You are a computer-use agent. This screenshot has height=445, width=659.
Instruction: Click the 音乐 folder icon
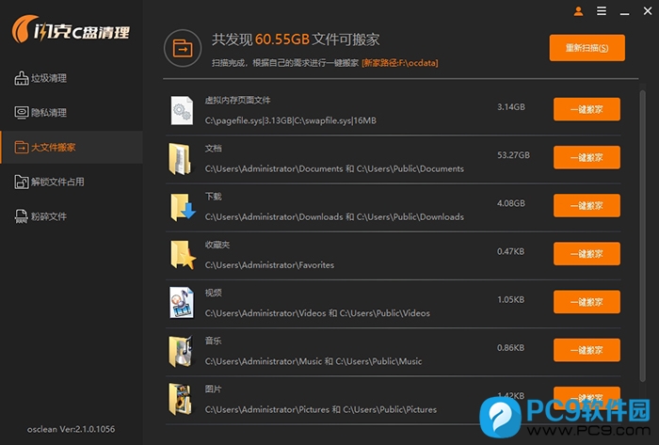(x=181, y=351)
